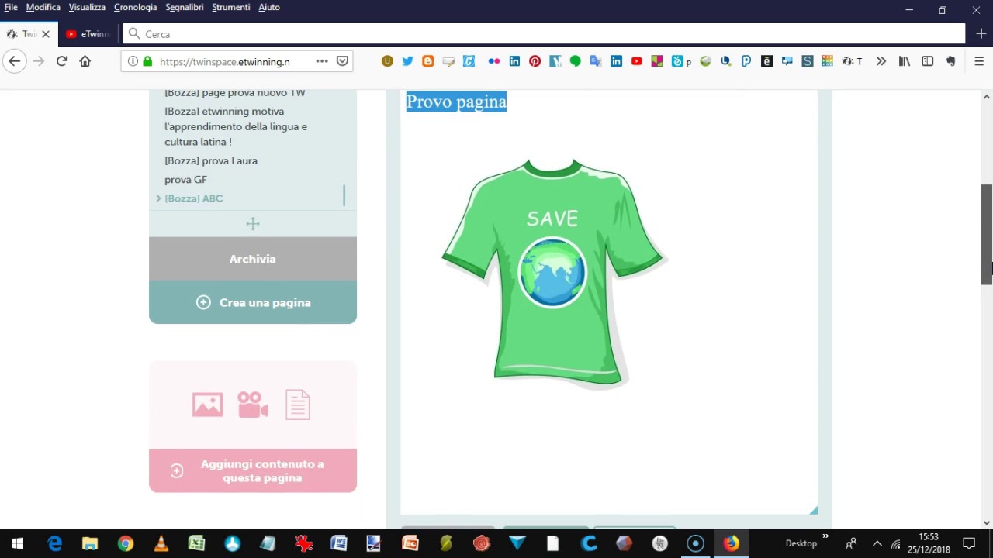Viewport: 993px width, 558px height.
Task: Close the TwinSpace tab
Action: (46, 34)
